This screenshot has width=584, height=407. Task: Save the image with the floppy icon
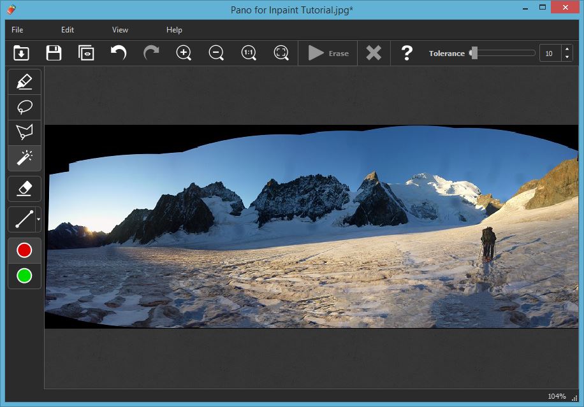tap(54, 54)
